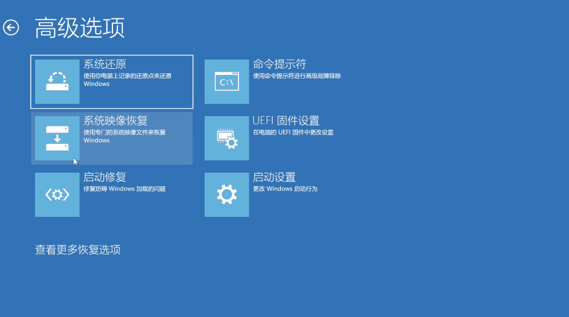Click the 系统映像恢复 disk download icon
This screenshot has width=569, height=317.
57,138
